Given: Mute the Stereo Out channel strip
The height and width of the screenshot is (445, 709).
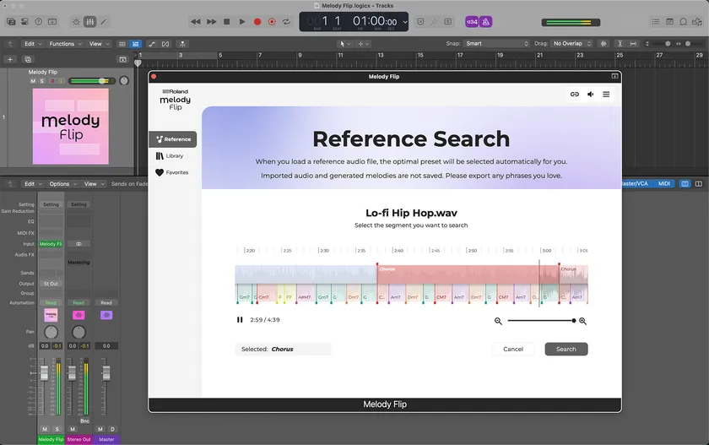Looking at the screenshot, I should click(x=73, y=429).
